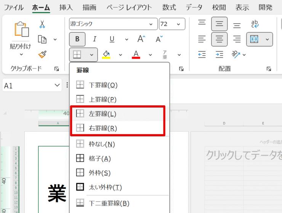The image size is (282, 213).
Task: Click the Copy icon
Action: pyautogui.click(x=42, y=39)
